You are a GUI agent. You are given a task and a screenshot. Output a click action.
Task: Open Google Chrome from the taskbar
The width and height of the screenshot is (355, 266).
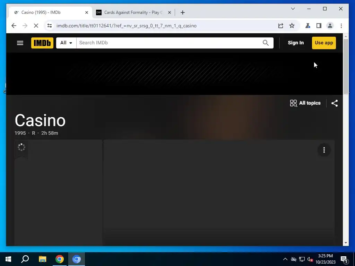(60, 259)
